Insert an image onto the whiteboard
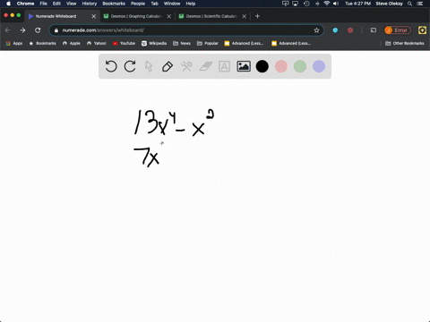Viewport: 430px width, 322px height. click(244, 66)
